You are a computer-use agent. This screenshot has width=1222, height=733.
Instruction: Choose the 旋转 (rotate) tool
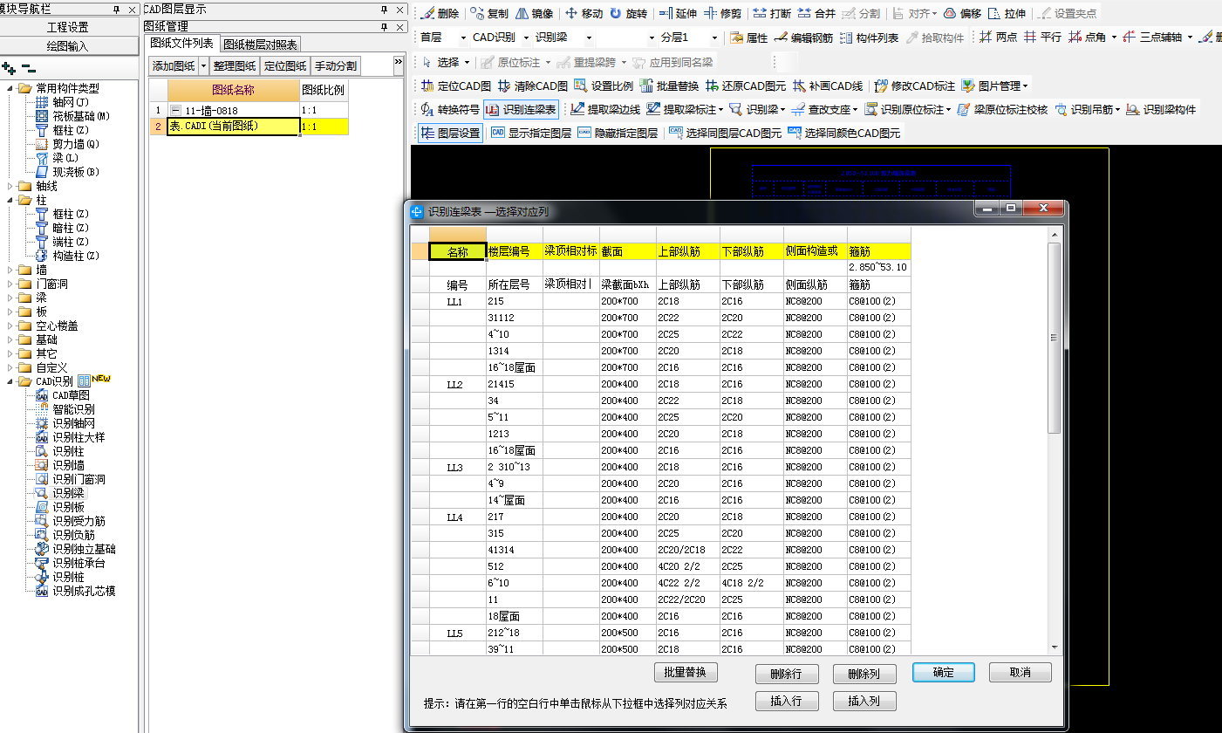[628, 14]
